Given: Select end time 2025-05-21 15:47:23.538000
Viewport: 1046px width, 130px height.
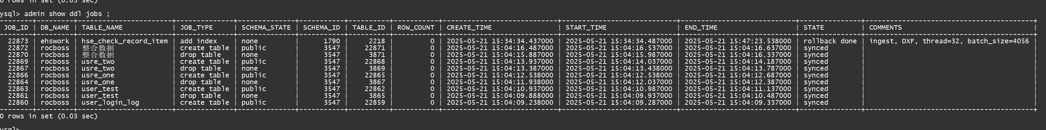Looking at the screenshot, I should (x=738, y=41).
